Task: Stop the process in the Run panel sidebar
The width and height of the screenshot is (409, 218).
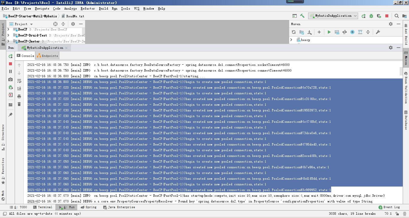Action: (10, 64)
